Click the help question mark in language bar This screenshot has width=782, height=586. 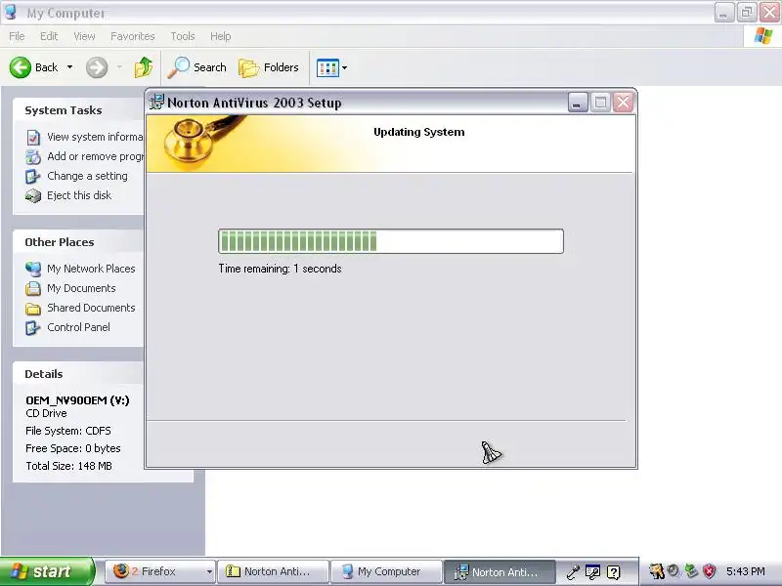pyautogui.click(x=614, y=572)
